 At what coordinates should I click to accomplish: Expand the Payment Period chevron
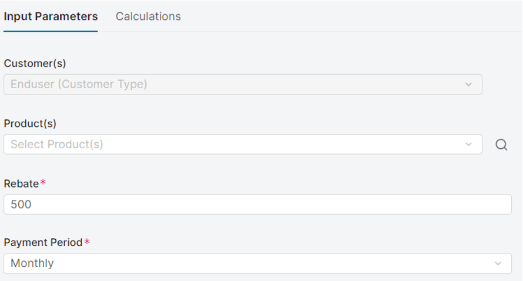[498, 263]
